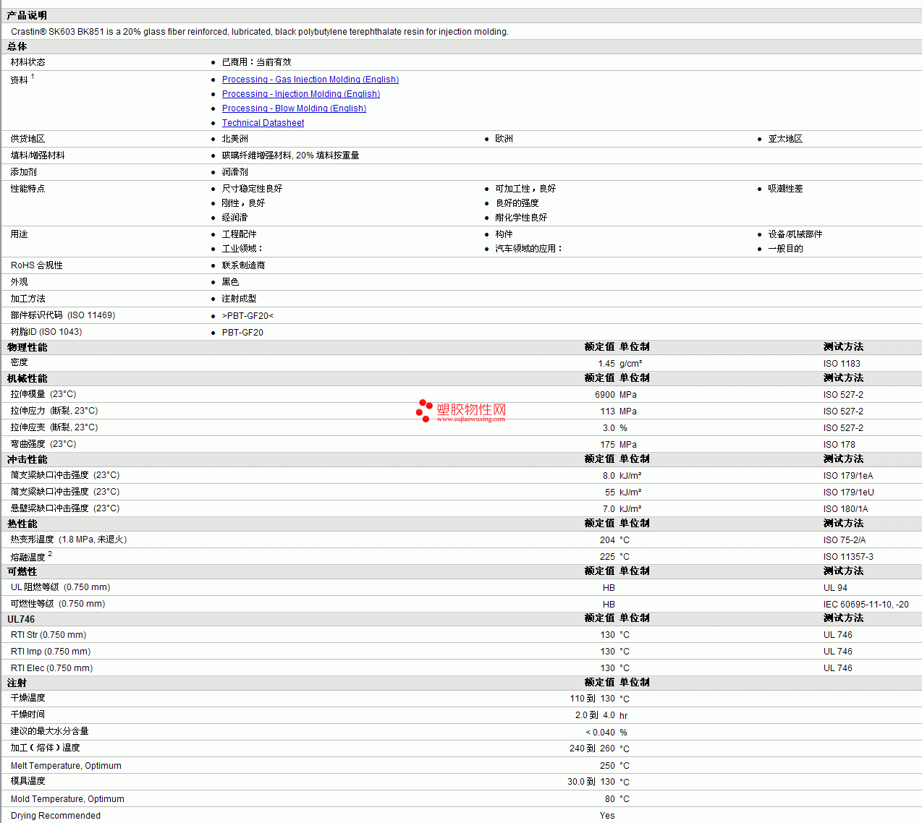Select 尺寸稳定性良好 feature

coord(252,189)
